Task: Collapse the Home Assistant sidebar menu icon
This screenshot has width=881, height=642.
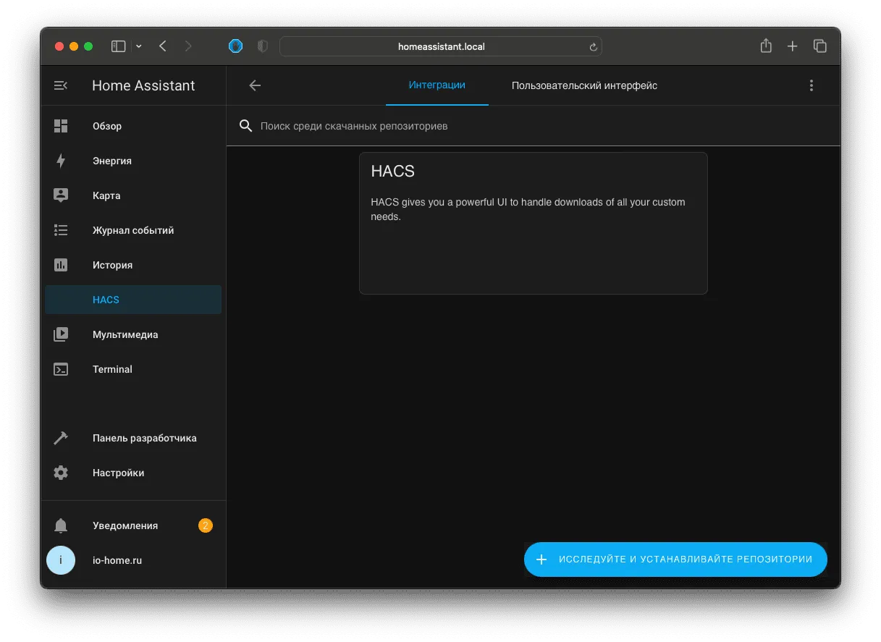Action: click(61, 85)
